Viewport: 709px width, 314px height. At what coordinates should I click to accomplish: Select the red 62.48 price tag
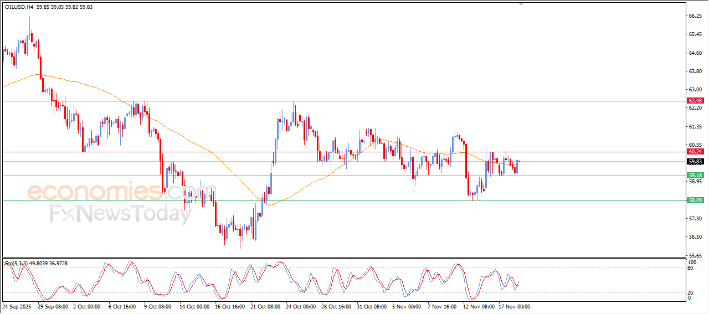click(695, 101)
